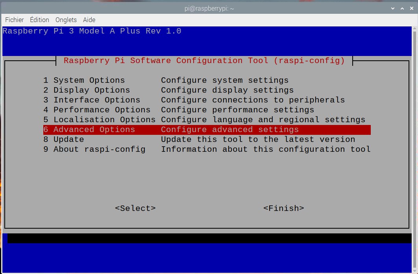Select 4 Performance Options entry

(x=207, y=110)
